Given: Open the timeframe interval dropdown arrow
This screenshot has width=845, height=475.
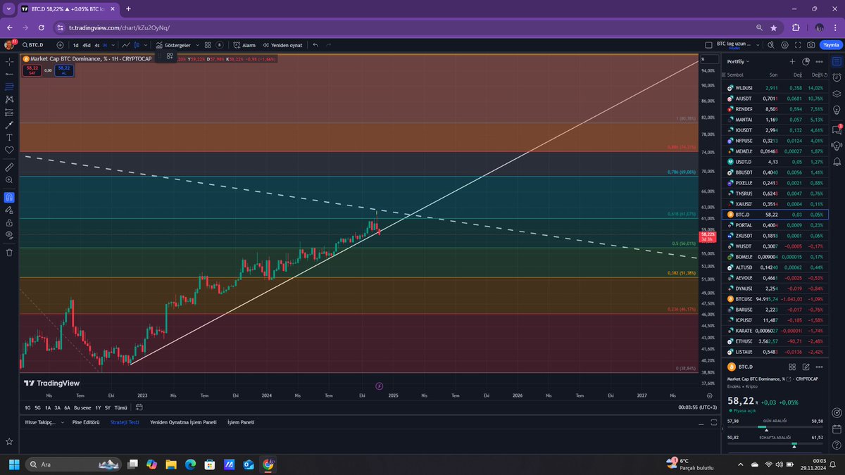Looking at the screenshot, I should coord(113,45).
